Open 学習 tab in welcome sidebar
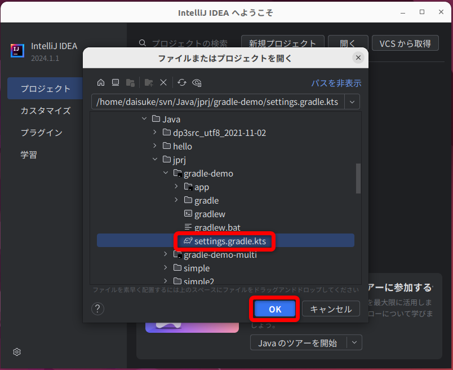 29,155
